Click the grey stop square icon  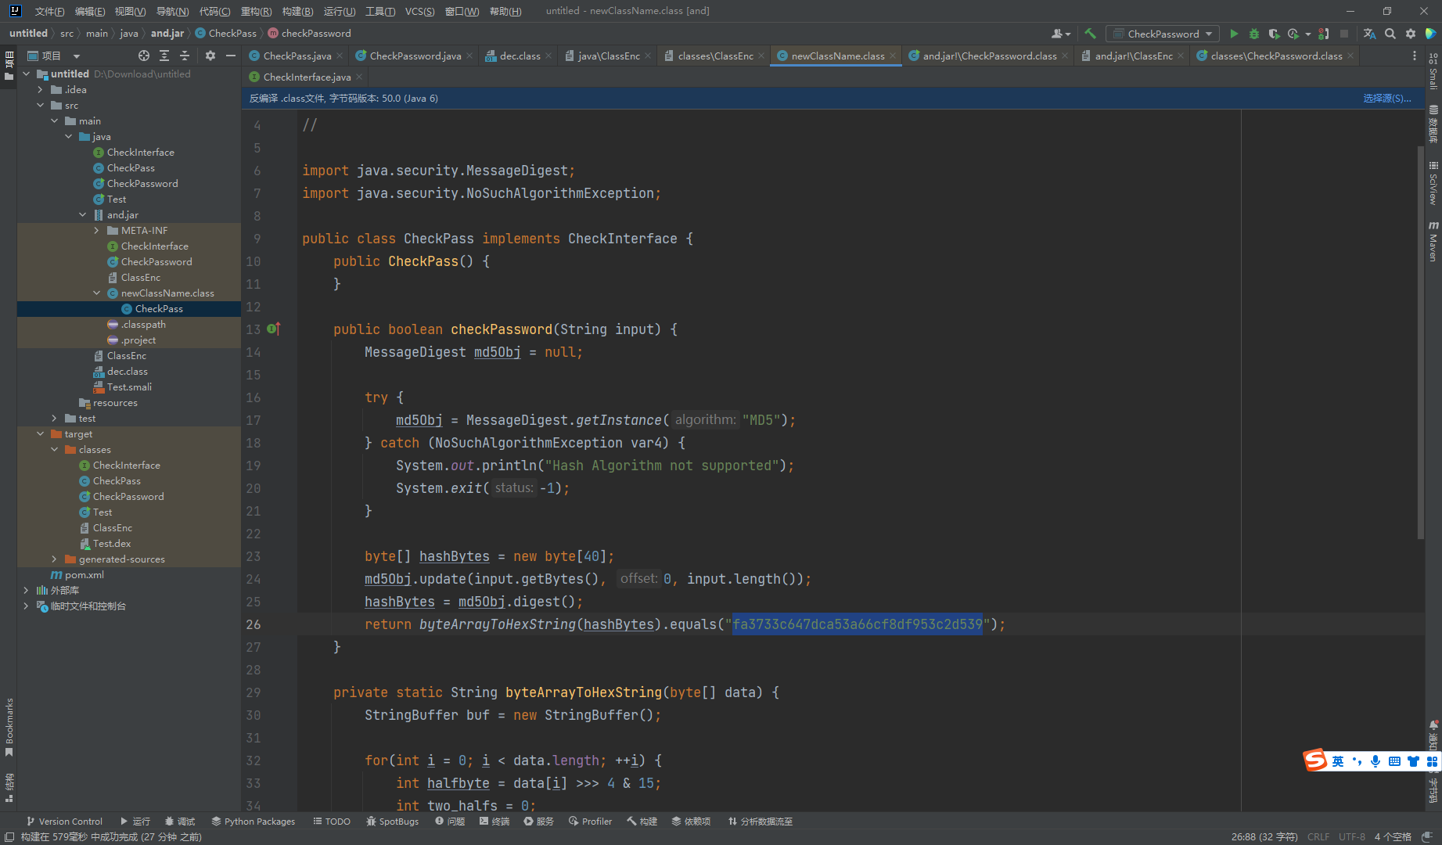1344,34
